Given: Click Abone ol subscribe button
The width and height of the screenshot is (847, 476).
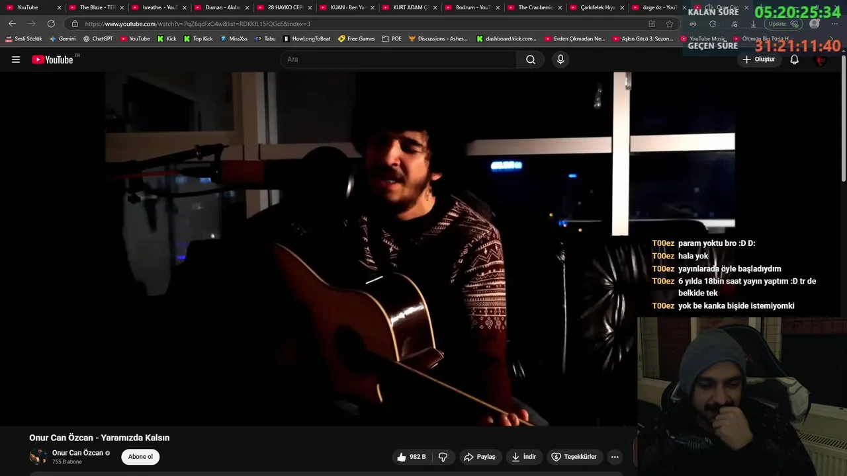Looking at the screenshot, I should 140,457.
